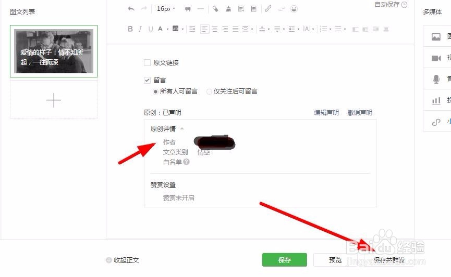Apply the font color A icon
This screenshot has height=277, width=451.
[x=160, y=29]
